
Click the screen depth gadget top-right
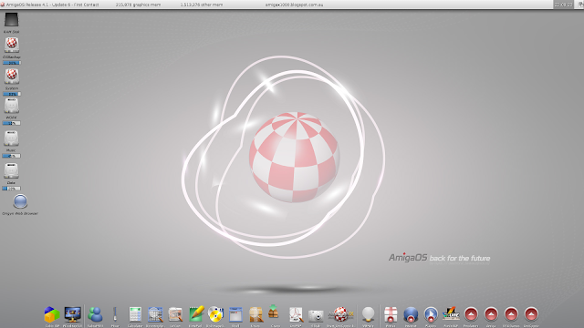(580, 5)
